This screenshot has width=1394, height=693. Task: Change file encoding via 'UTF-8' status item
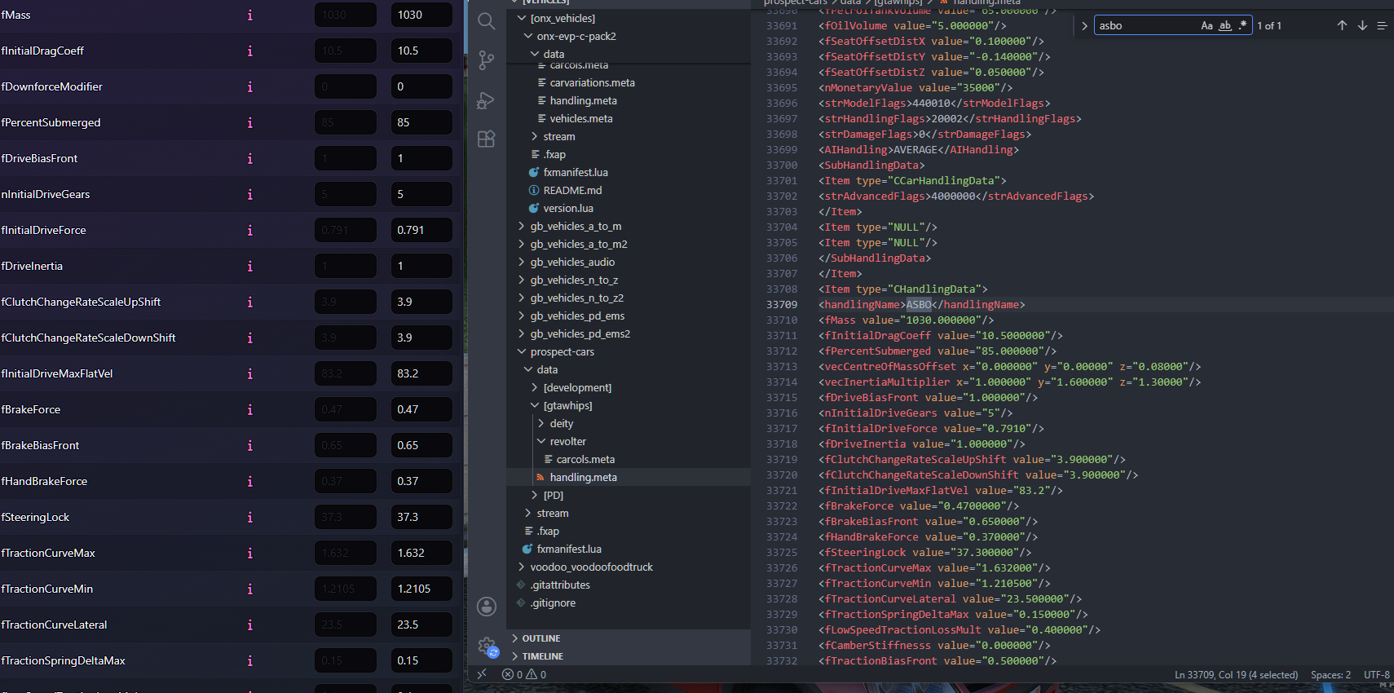coord(1377,675)
